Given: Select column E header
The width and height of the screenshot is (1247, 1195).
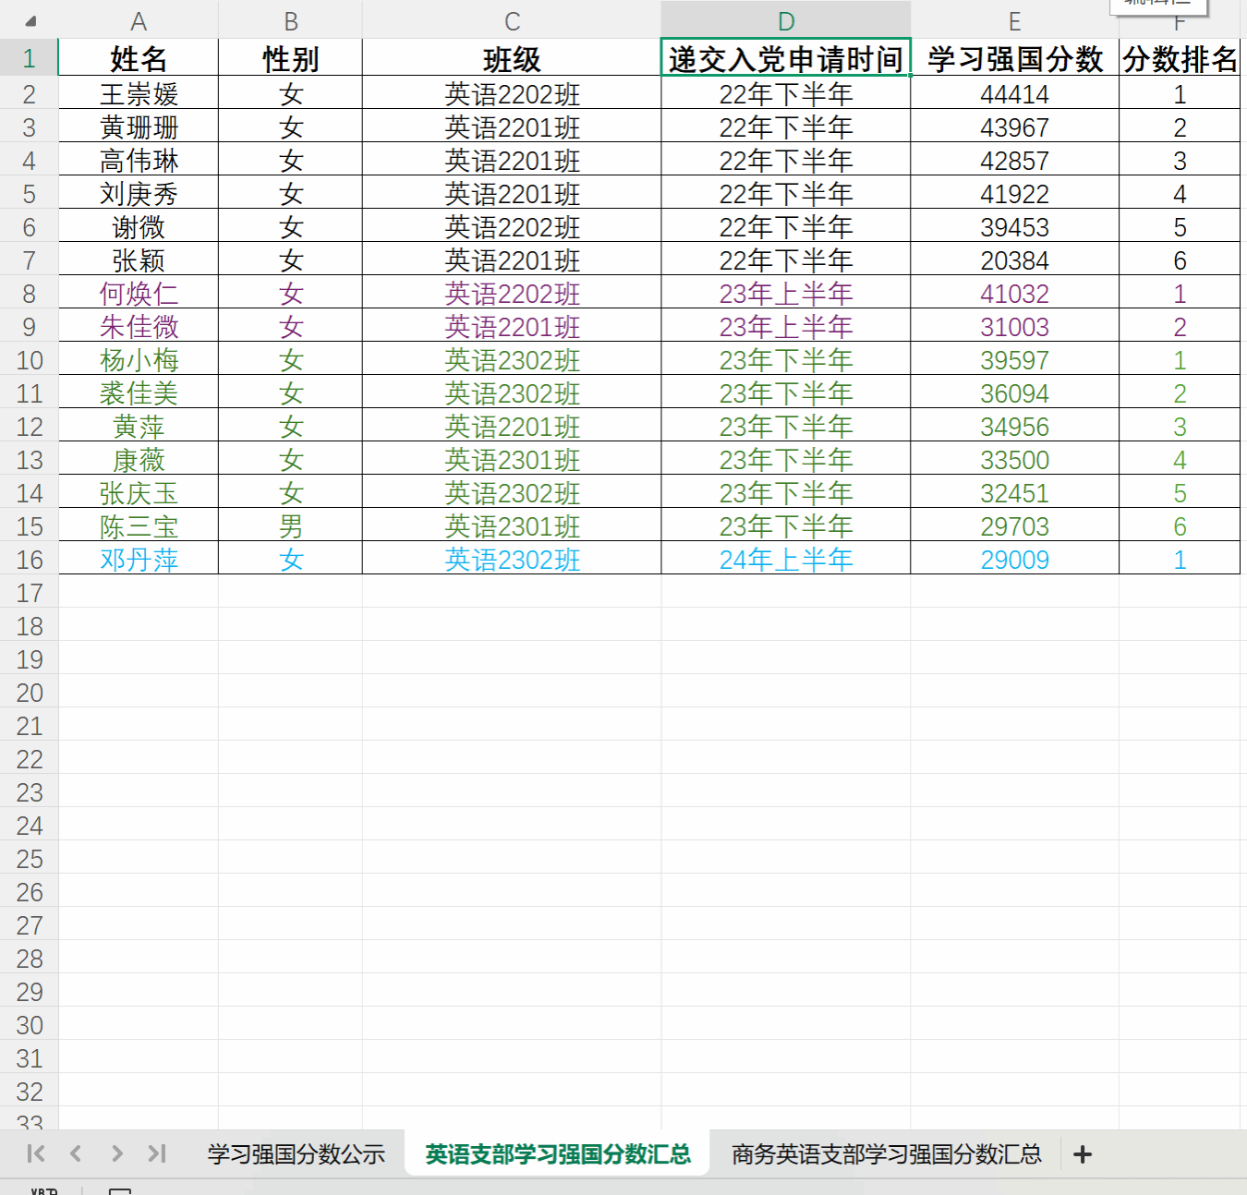Looking at the screenshot, I should click(1014, 21).
